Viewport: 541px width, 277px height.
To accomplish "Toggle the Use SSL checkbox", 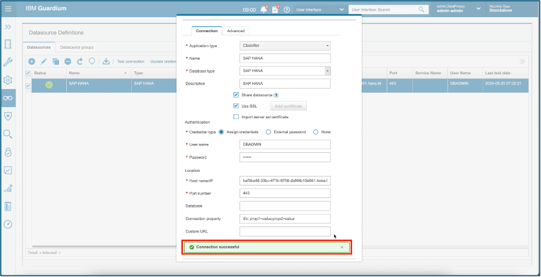I will click(237, 106).
